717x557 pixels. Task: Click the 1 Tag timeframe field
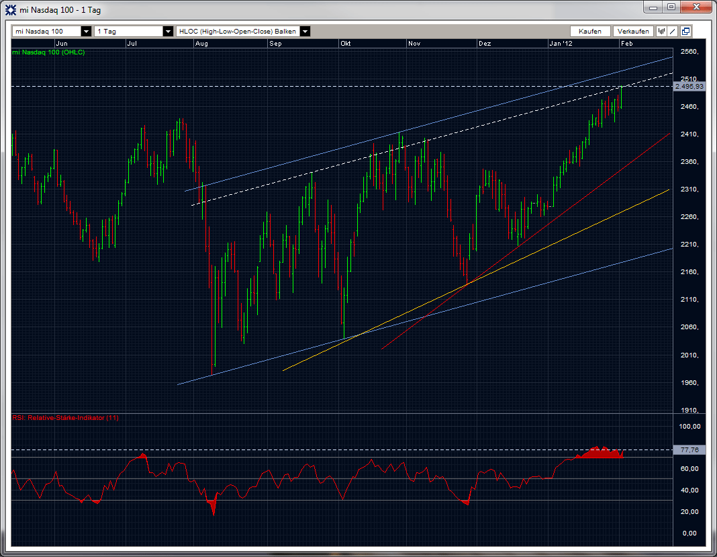coord(129,31)
